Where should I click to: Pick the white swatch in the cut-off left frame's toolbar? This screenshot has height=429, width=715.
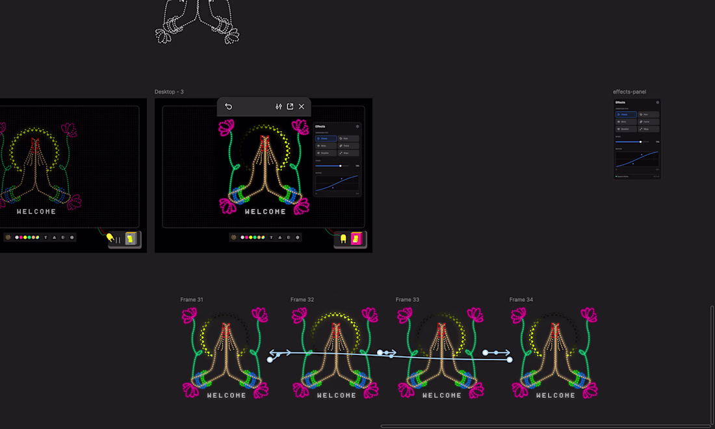17,238
